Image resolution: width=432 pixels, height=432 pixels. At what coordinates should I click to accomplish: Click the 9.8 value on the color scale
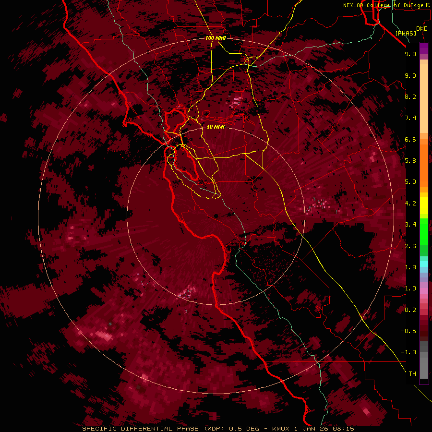[410, 54]
